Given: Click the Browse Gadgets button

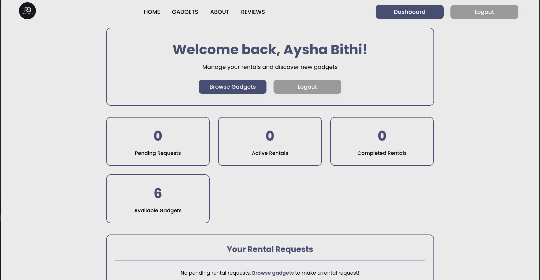Looking at the screenshot, I should tap(232, 87).
